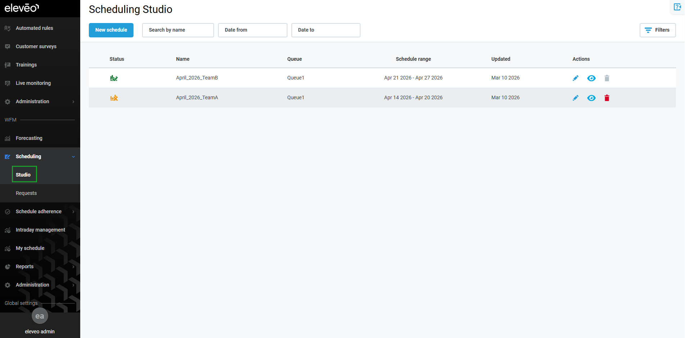Expand the lower Administration chevron
The image size is (685, 338).
73,285
